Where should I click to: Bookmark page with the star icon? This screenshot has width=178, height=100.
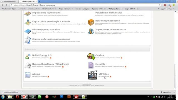coord(159,5)
